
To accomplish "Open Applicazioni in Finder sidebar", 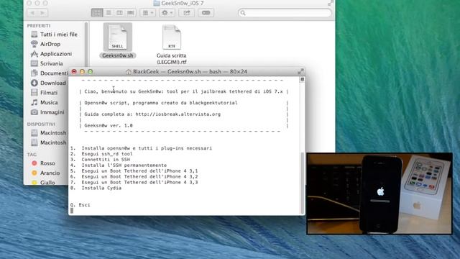I will tap(51, 54).
